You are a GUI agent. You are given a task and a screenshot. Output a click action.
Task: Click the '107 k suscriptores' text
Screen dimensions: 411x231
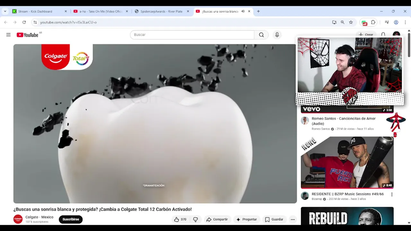[37, 222]
